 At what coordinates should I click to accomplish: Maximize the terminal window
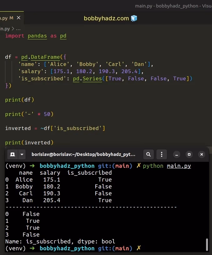pyautogui.click(x=189, y=154)
